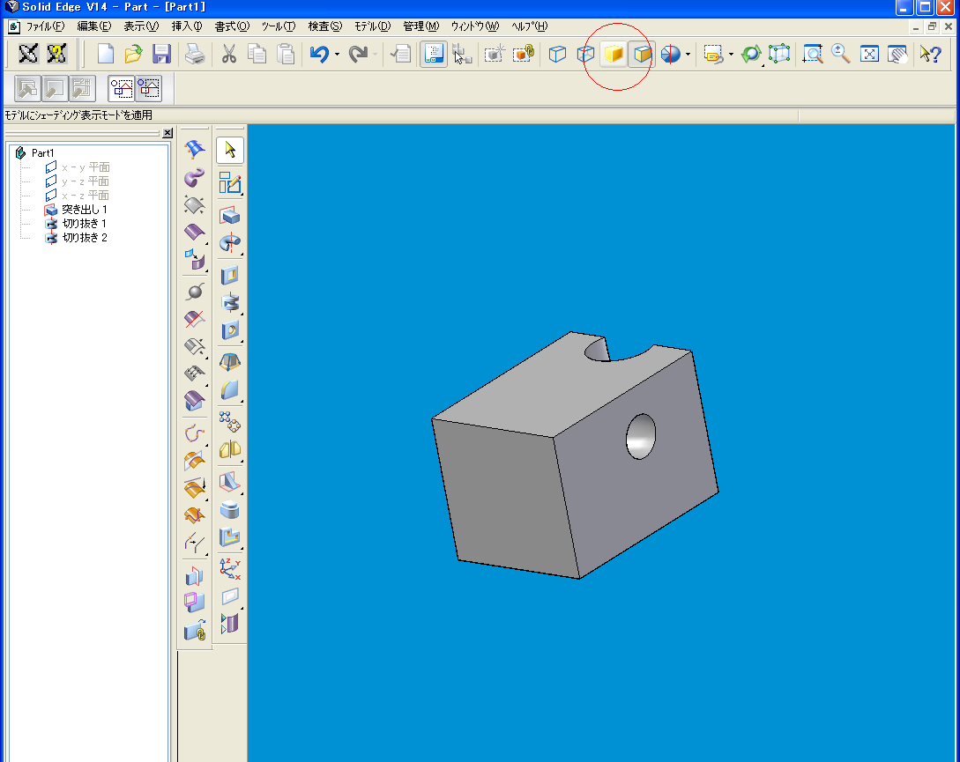Select the 突き出し 1 feature

(x=85, y=210)
